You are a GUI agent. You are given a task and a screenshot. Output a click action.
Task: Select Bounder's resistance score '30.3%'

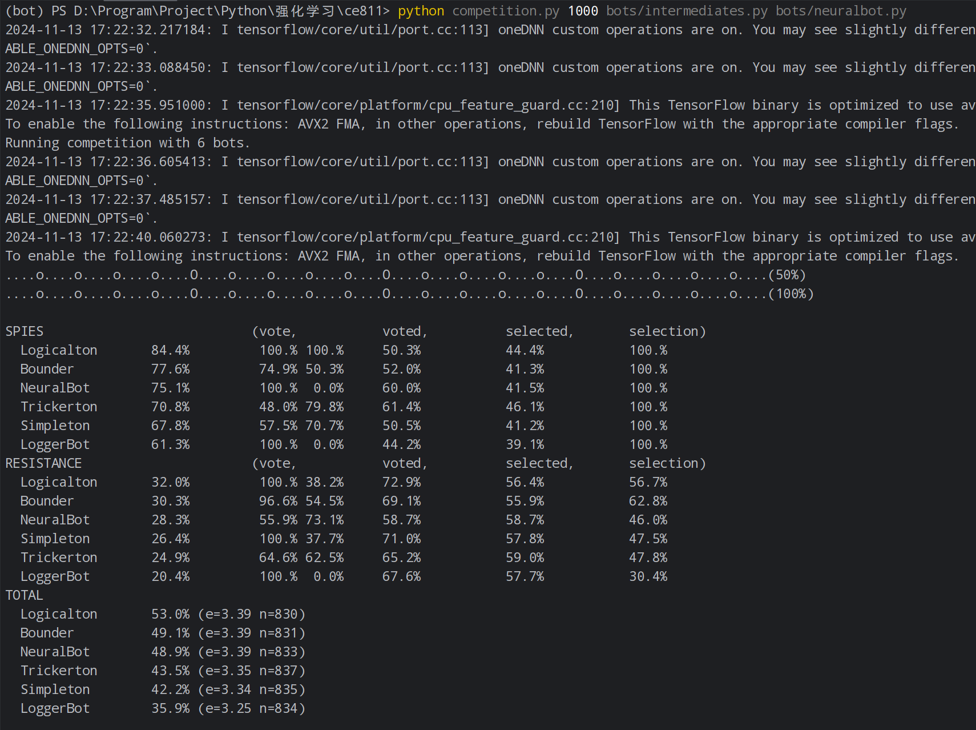(x=171, y=501)
